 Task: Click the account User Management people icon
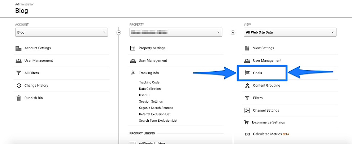[x=19, y=61]
